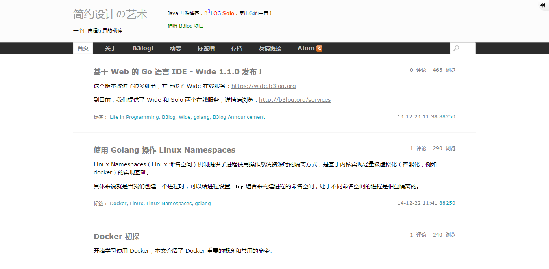The height and width of the screenshot is (269, 549).
Task: Click the Atom RSS feed icon
Action: (x=319, y=48)
